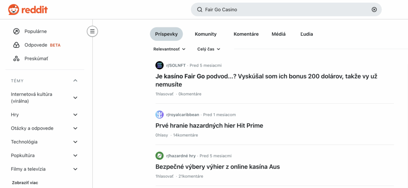
Task: Clear the search field with X icon
Action: pos(374,10)
